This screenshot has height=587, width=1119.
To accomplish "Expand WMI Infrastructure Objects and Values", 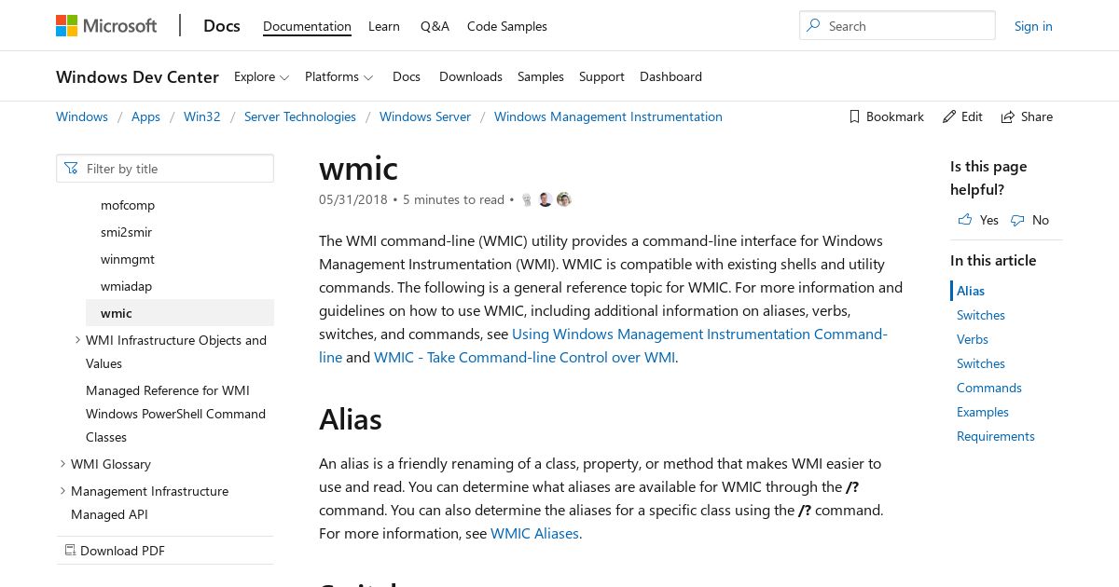I will pos(77,340).
